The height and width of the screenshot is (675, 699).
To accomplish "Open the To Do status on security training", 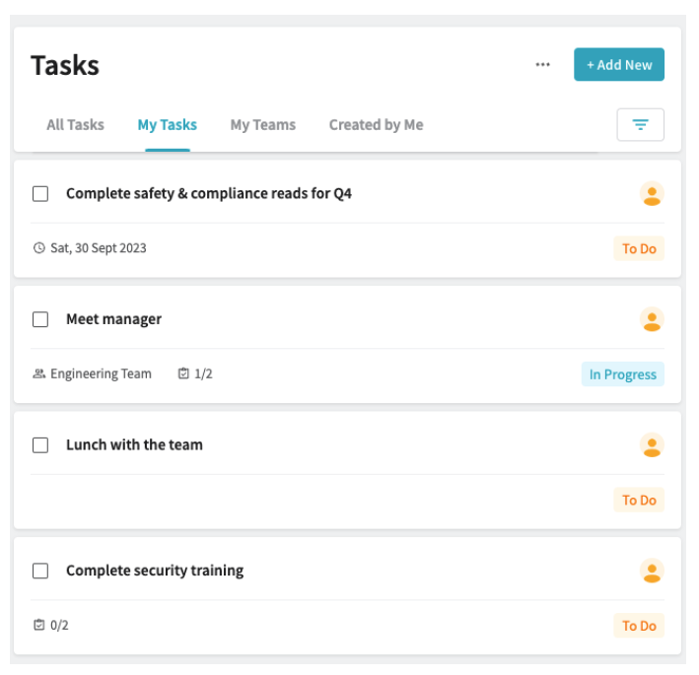I will pyautogui.click(x=639, y=626).
